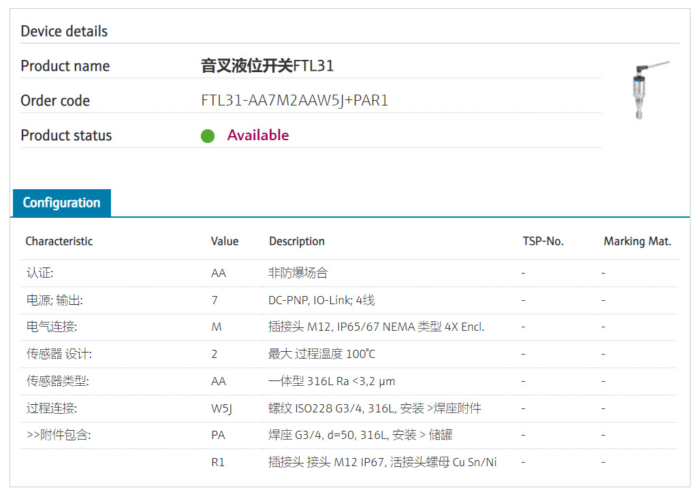
Task: Click the R1 accessory value cell
Action: [x=218, y=463]
